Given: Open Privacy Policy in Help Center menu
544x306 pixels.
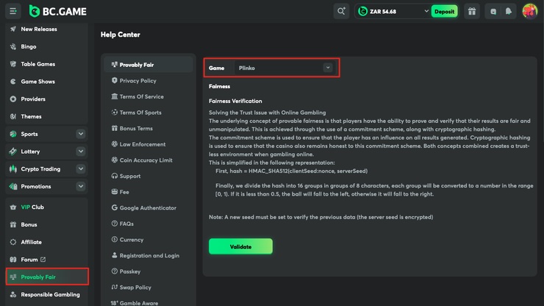Looking at the screenshot, I should click(137, 81).
